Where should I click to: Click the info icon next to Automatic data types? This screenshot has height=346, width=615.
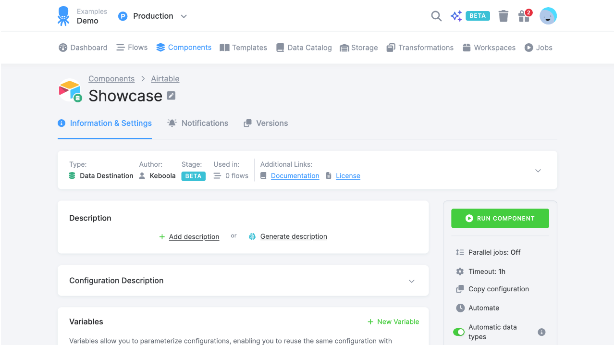pyautogui.click(x=541, y=332)
